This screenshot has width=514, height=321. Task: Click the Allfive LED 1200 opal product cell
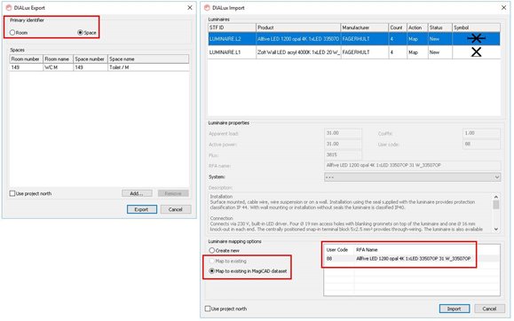tap(298, 39)
